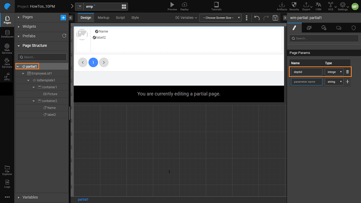
Task: Expand the Widgets panel
Action: pos(29,26)
